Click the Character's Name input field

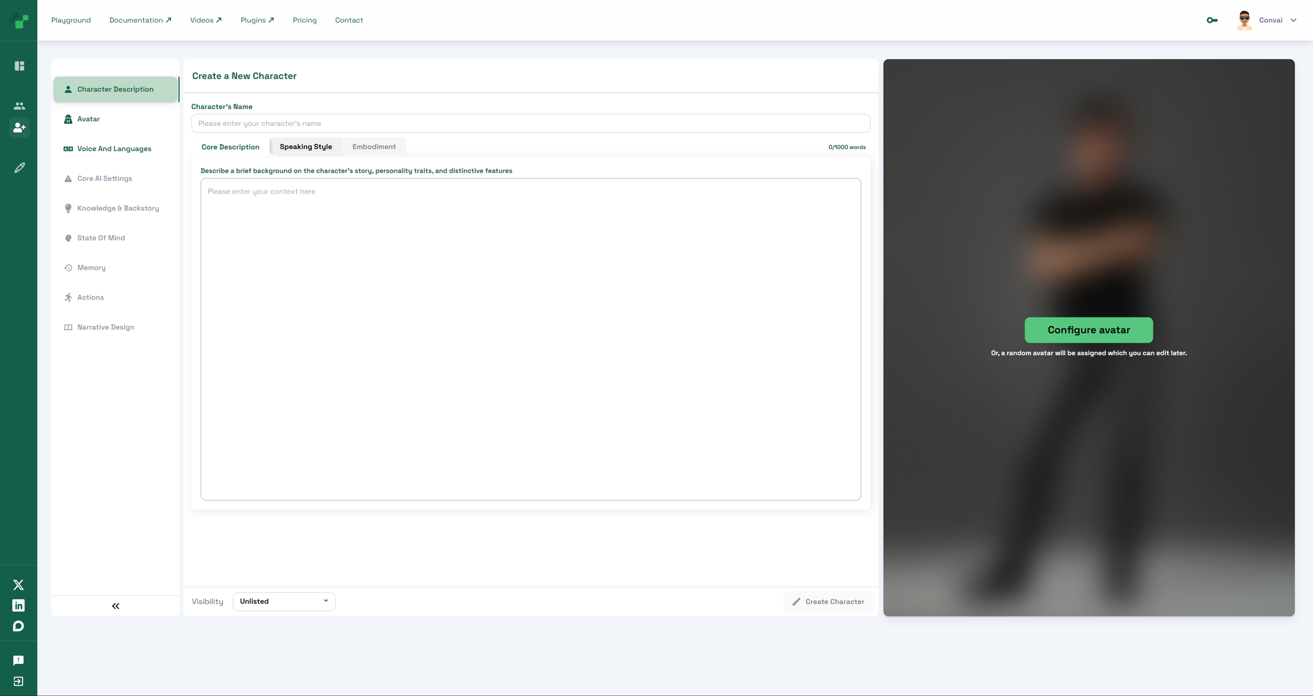tap(530, 124)
